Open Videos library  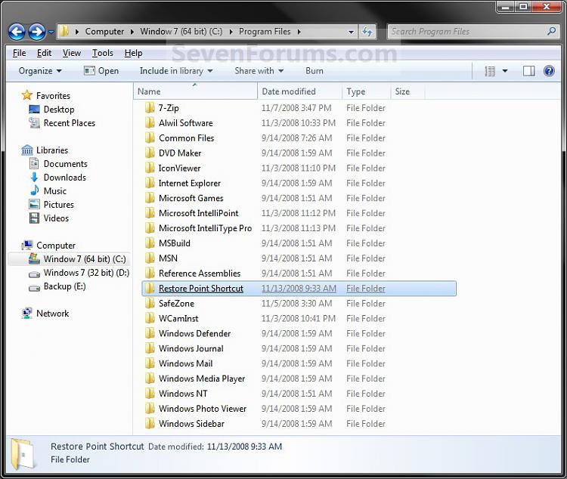tap(49, 218)
